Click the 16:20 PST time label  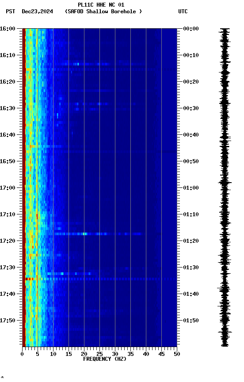(x=8, y=82)
